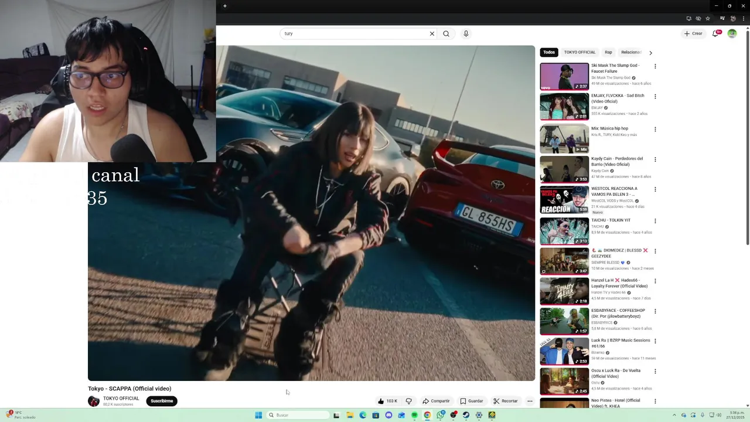
Task: Click the crossed-eye icon in address bar
Action: click(x=698, y=18)
